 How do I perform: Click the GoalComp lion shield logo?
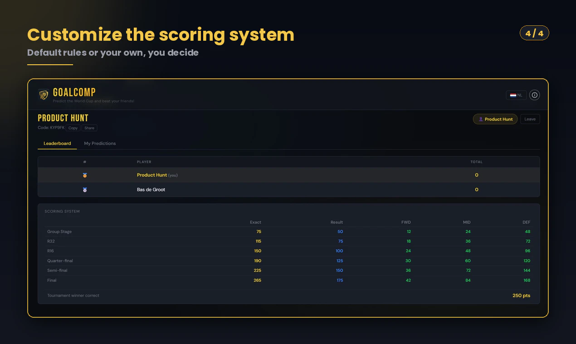[44, 95]
